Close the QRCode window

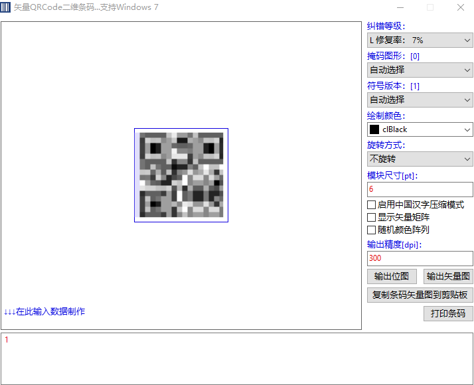click(461, 7)
